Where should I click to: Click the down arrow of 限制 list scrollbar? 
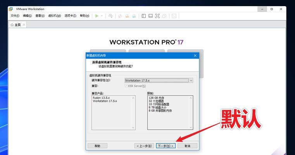point(191,128)
